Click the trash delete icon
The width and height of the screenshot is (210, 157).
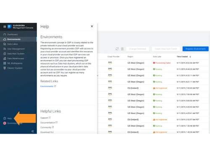[x=122, y=49]
